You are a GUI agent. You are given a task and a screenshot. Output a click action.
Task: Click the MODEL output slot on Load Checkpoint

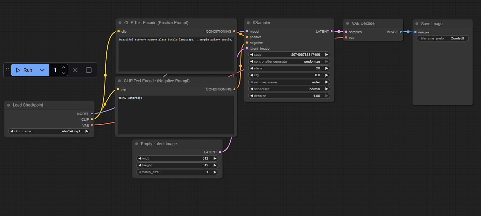(x=92, y=114)
